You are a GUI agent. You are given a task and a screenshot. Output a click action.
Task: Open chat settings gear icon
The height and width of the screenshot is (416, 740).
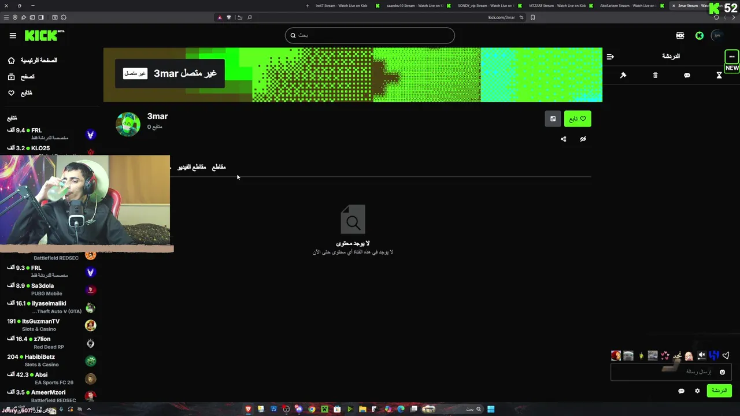pos(697,391)
